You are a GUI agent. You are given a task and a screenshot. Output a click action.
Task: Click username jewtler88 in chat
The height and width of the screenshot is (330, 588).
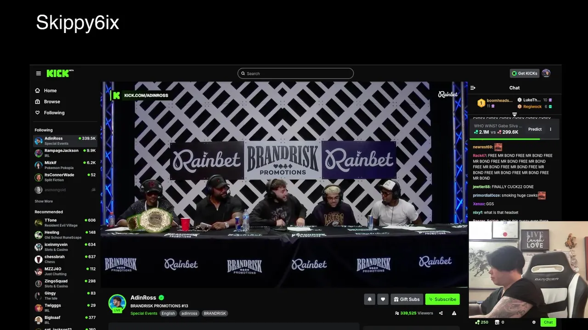click(481, 187)
